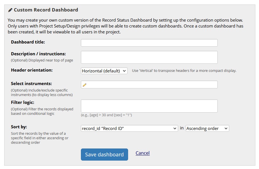Viewport: 259px width, 169px height.
Task: Click the filter logic example text below the box
Action: click(x=106, y=115)
